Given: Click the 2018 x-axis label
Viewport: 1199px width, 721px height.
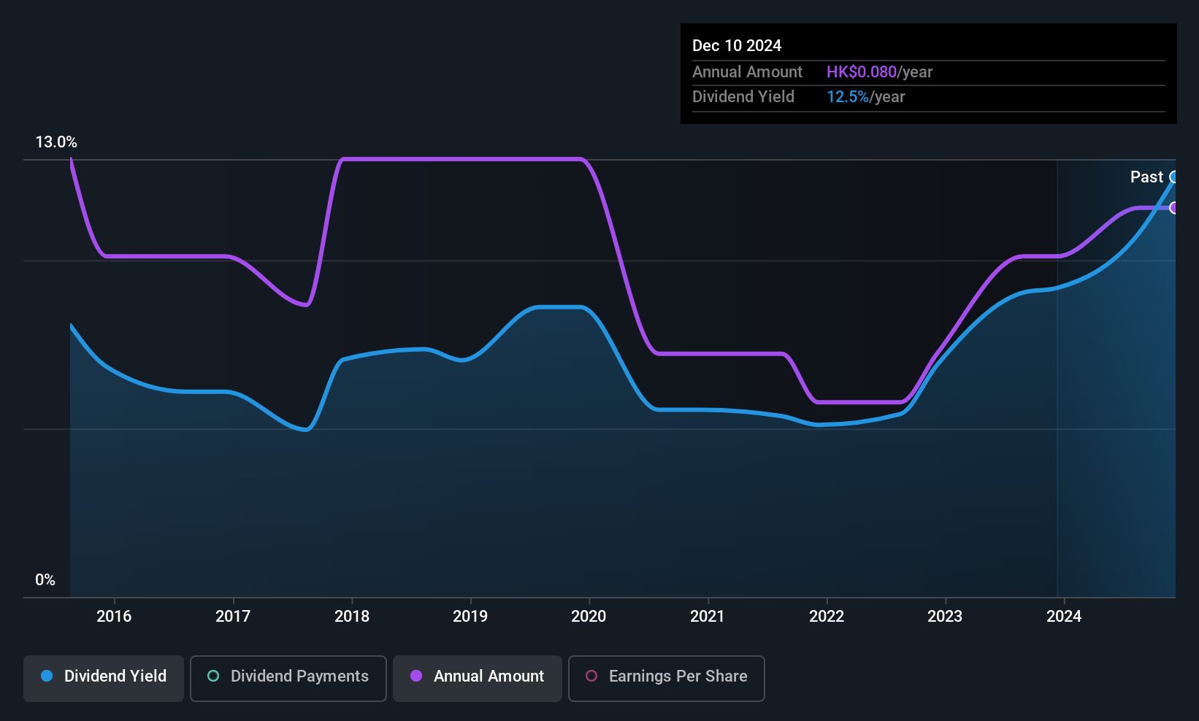Looking at the screenshot, I should [x=352, y=617].
